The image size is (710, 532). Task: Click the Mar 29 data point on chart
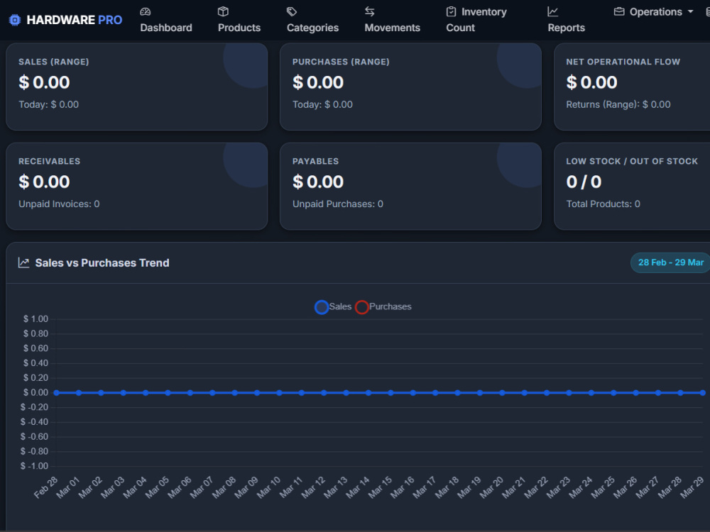coord(702,393)
